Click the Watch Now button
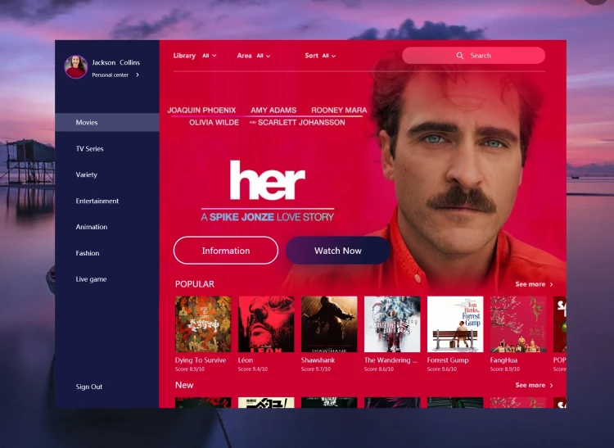Viewport: 614px width, 448px height. tap(338, 251)
